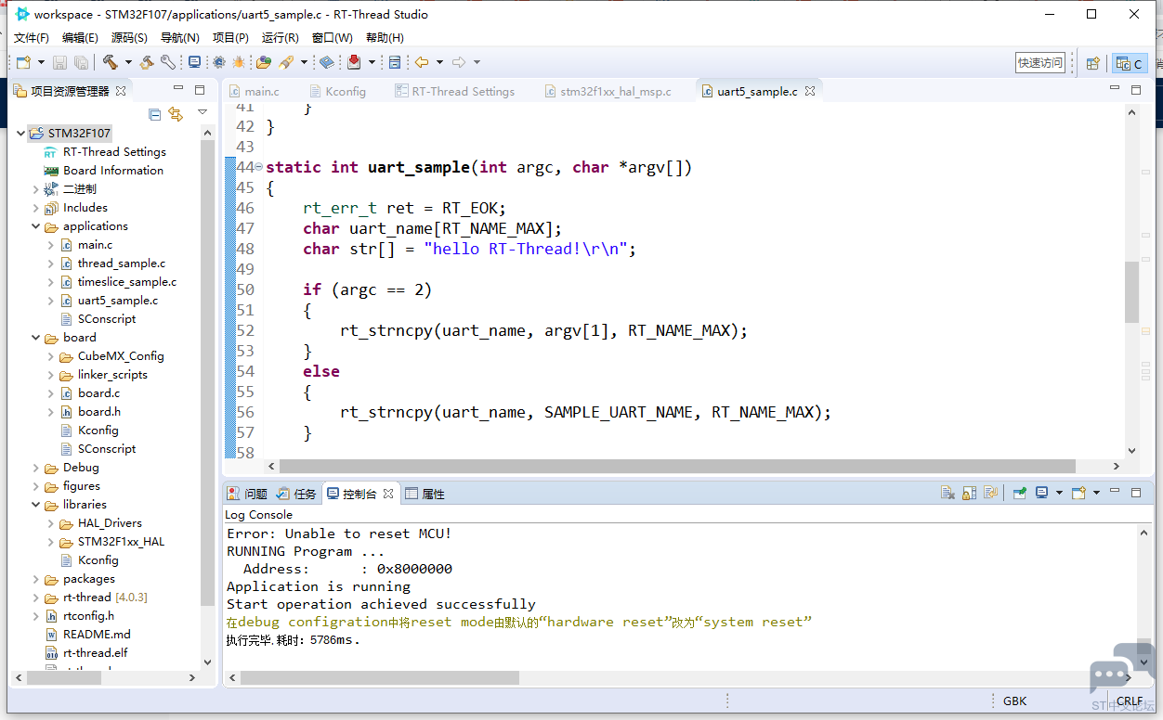Toggle scroll lock in the console panel

969,493
